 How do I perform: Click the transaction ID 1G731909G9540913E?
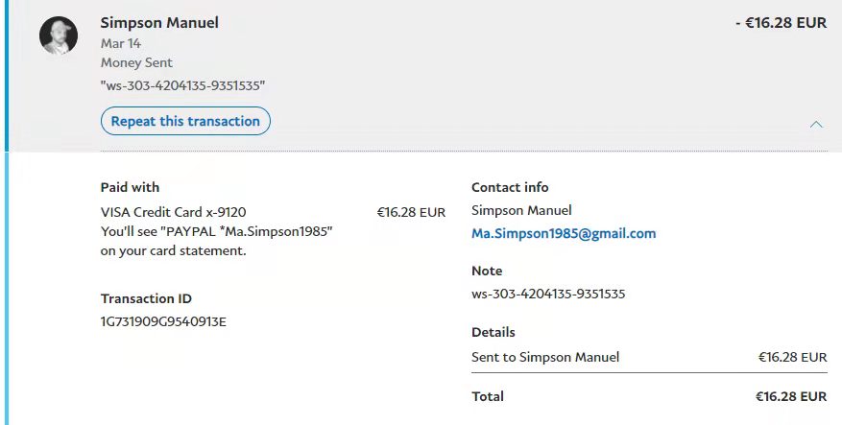click(x=163, y=321)
